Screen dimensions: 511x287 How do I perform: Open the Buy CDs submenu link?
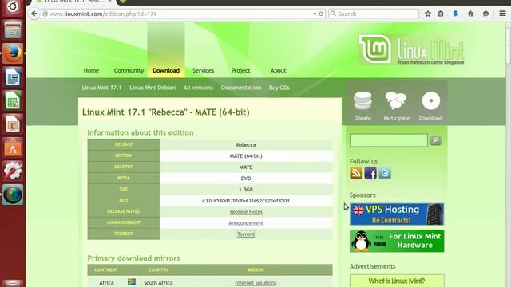279,88
